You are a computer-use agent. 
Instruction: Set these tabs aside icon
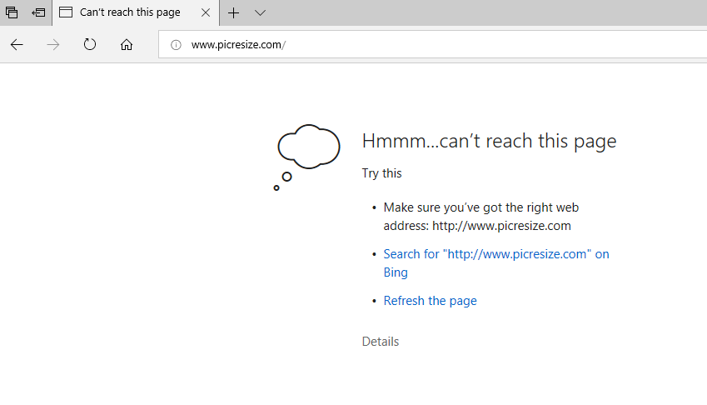click(39, 12)
